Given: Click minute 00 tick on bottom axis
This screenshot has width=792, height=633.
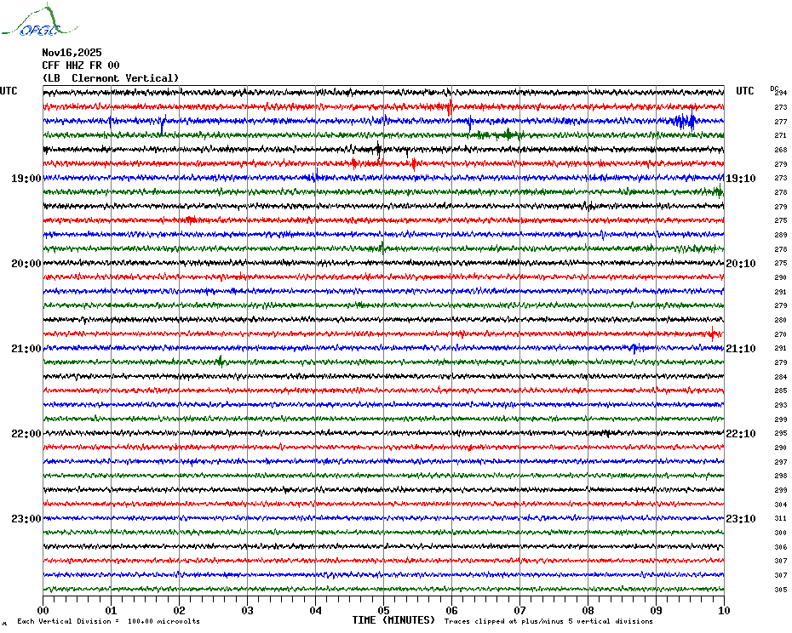Looking at the screenshot, I should click(x=43, y=610).
